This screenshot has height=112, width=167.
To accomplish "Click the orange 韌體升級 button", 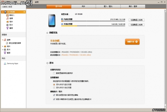I will pos(132,42).
